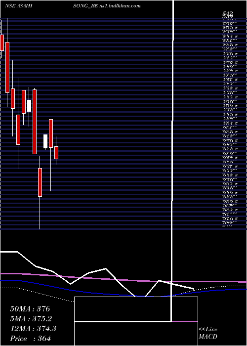Click the NSE ASAHI symbol title
Screen dimensions: 247x346
click(19, 6)
